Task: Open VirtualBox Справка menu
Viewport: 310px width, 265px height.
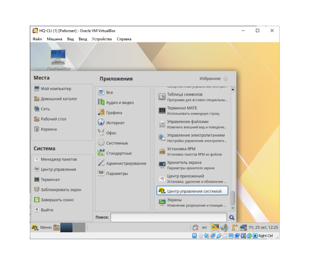Action: coord(124,39)
